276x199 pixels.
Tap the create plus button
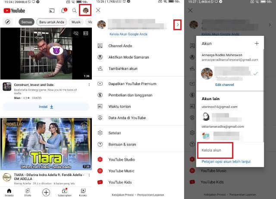click(x=46, y=192)
